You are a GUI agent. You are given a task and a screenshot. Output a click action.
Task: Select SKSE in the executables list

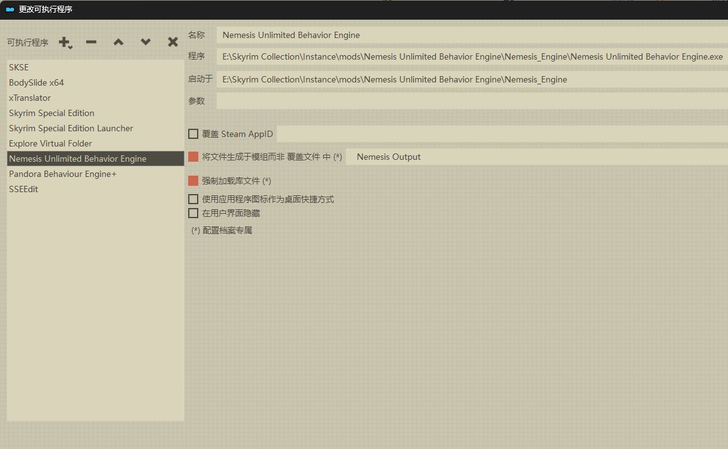(95, 67)
